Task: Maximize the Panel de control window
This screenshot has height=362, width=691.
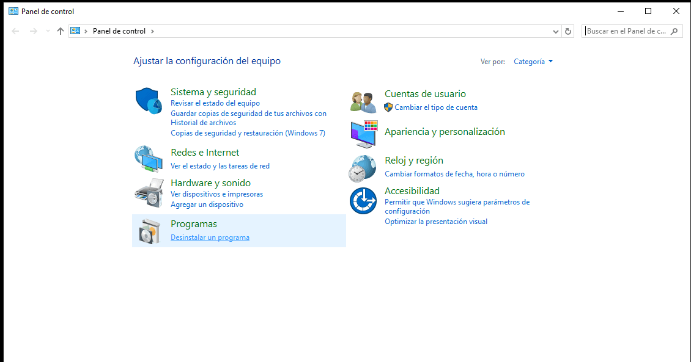Action: (648, 11)
